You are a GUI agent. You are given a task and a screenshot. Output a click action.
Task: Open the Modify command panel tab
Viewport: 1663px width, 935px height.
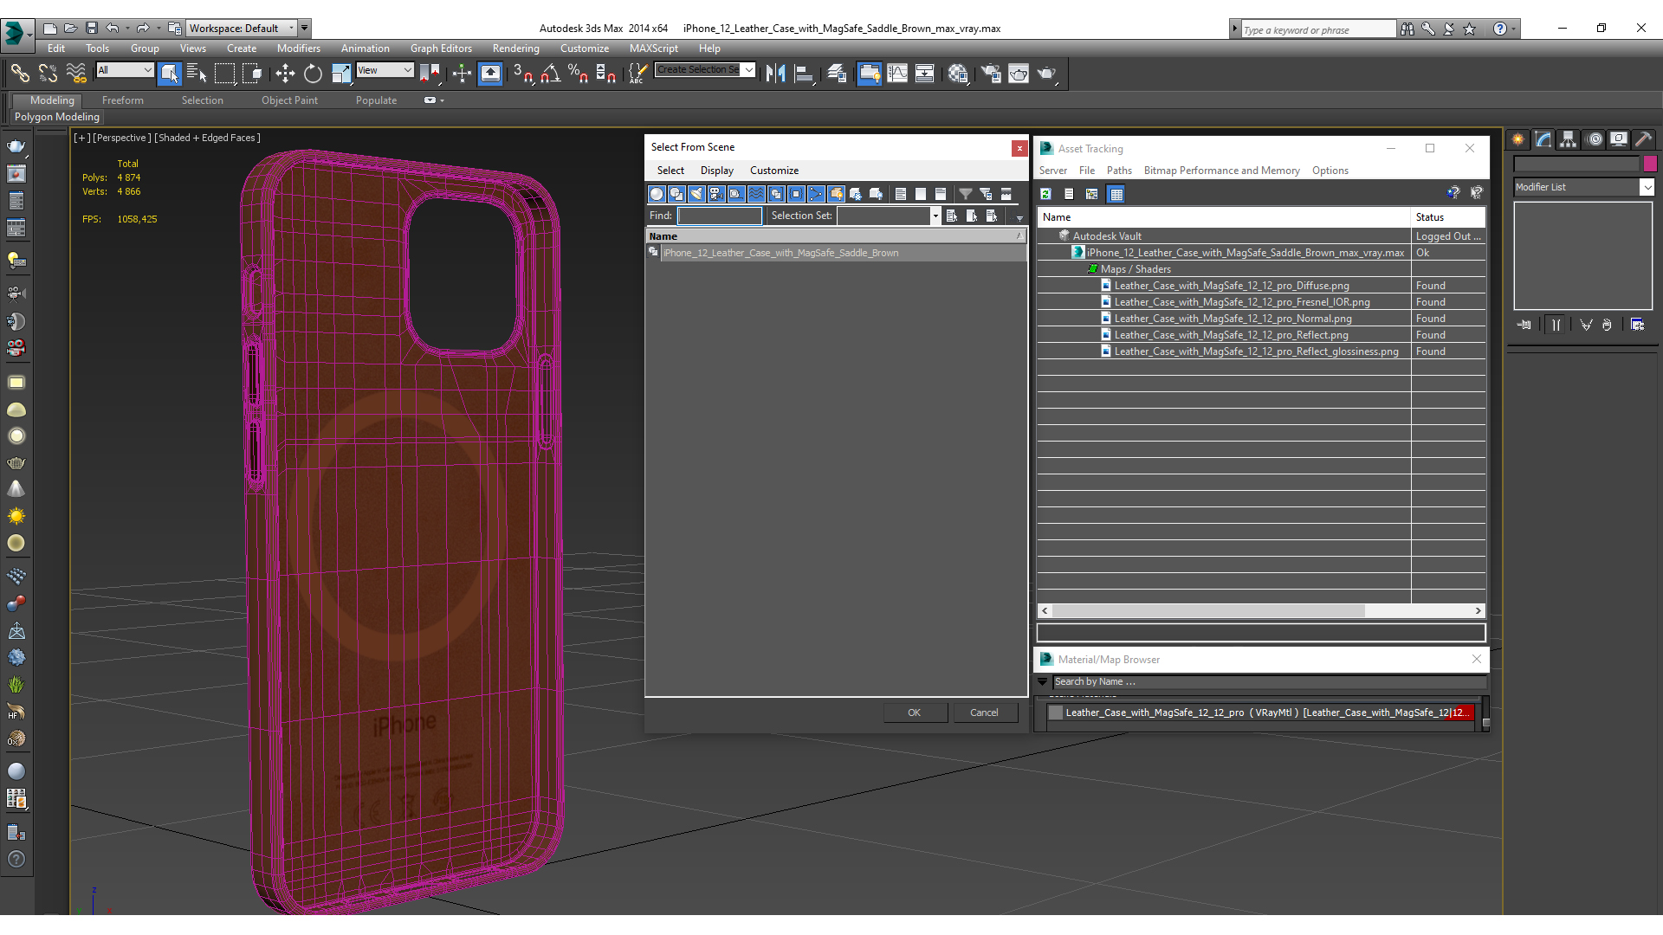1543,139
